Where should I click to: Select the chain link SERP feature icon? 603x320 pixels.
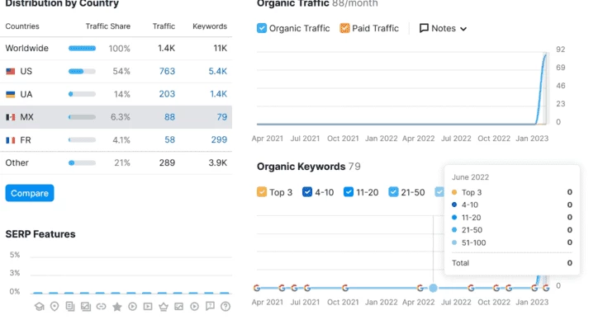point(101,307)
